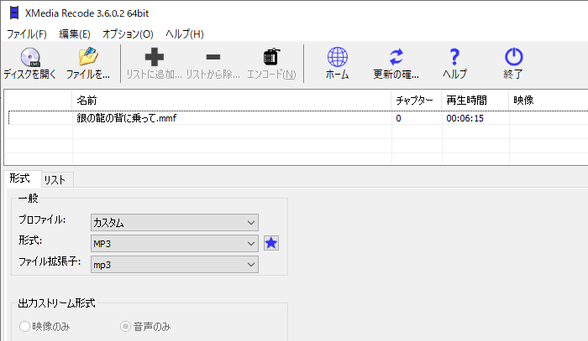588x341 pixels.
Task: Sort by 名前 column header
Action: [231, 101]
